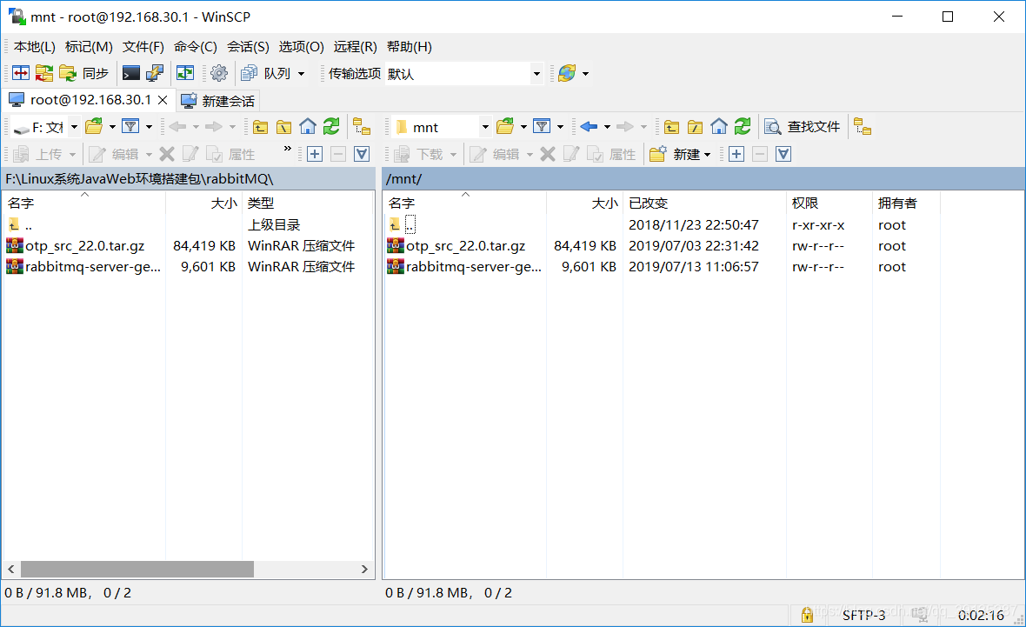Viewport: 1026px width, 627px height.
Task: Click the remote back arrow
Action: pos(589,126)
